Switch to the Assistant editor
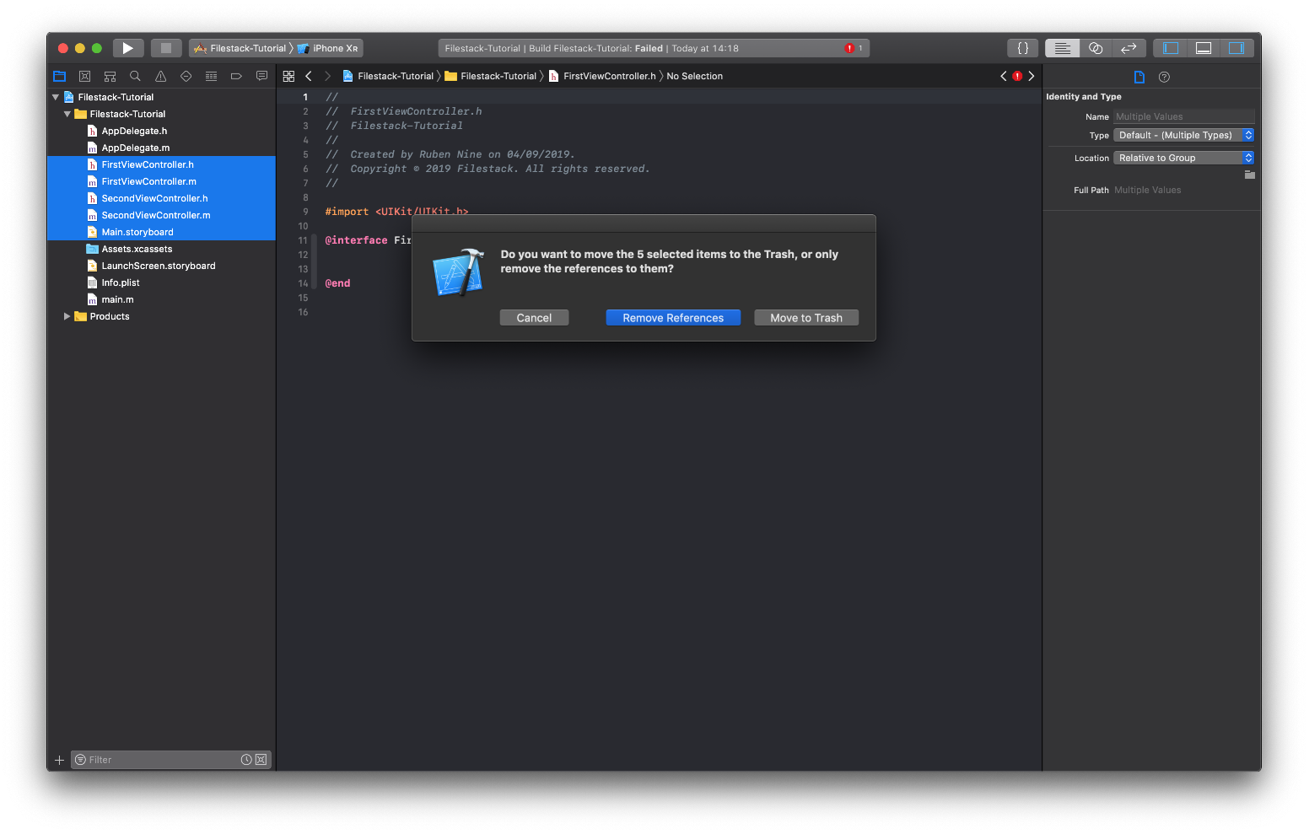The image size is (1309, 834). 1096,48
